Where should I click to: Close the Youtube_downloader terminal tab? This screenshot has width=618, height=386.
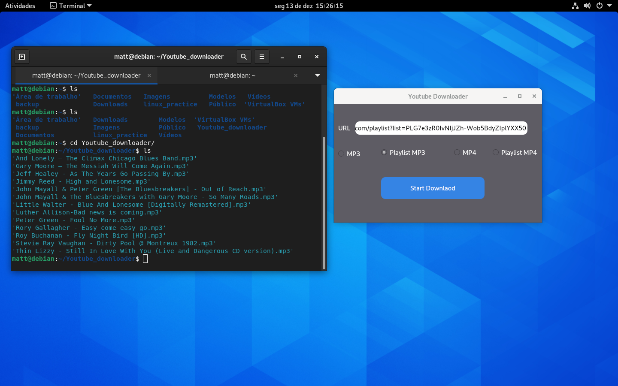click(149, 75)
